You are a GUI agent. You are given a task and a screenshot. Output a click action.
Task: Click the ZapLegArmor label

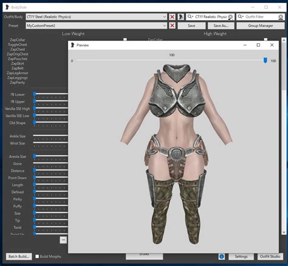coord(18,73)
